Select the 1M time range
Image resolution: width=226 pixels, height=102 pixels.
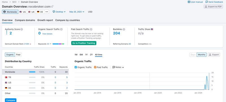pos(76,55)
